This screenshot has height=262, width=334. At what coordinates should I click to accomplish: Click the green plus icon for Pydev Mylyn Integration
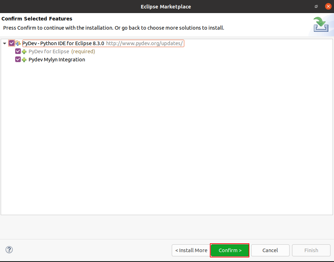24,60
